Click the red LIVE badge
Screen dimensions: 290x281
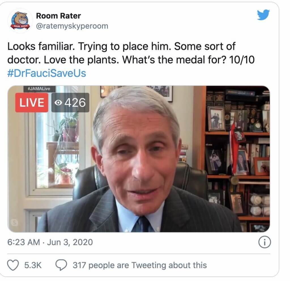[32, 102]
